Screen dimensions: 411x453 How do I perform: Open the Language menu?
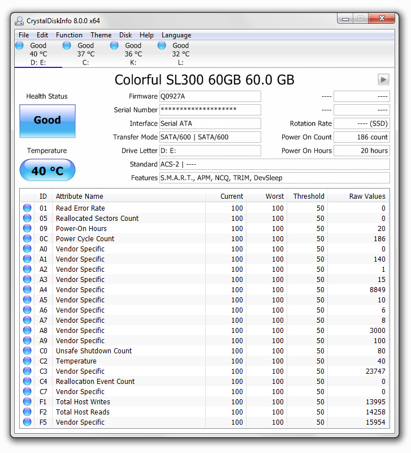point(176,35)
